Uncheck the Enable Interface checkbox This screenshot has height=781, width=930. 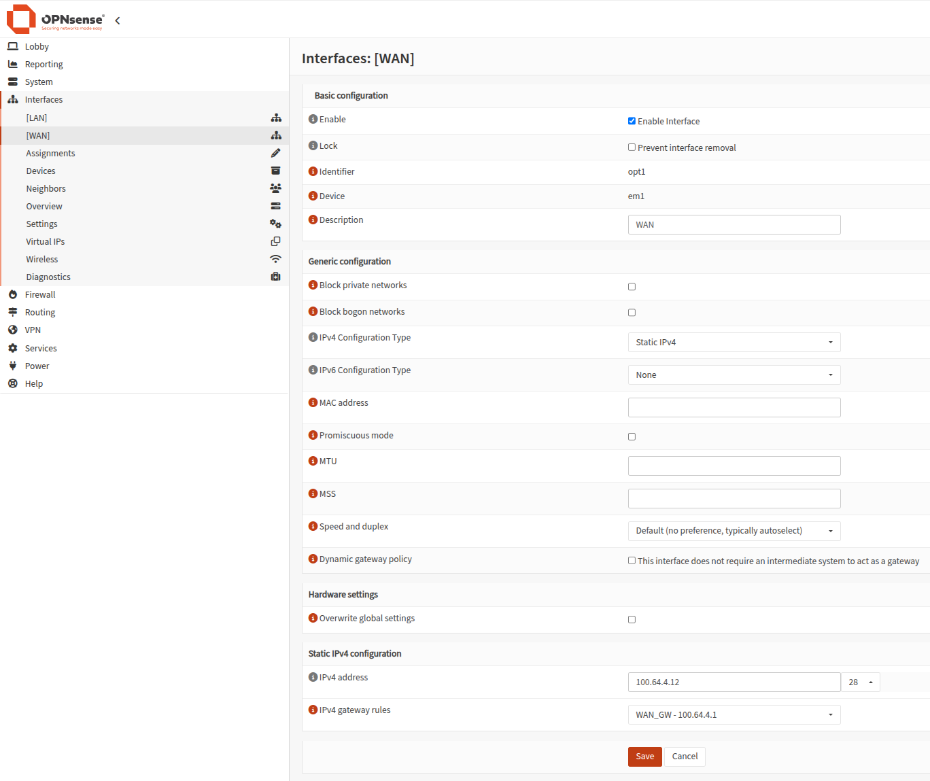click(632, 121)
